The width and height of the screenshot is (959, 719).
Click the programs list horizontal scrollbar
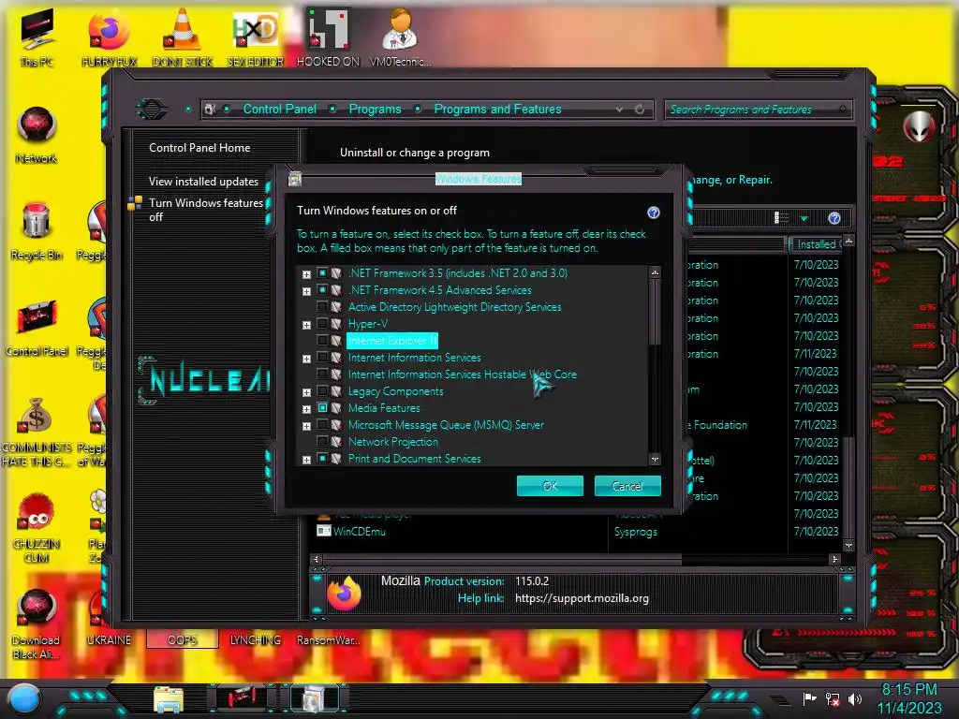[502, 559]
